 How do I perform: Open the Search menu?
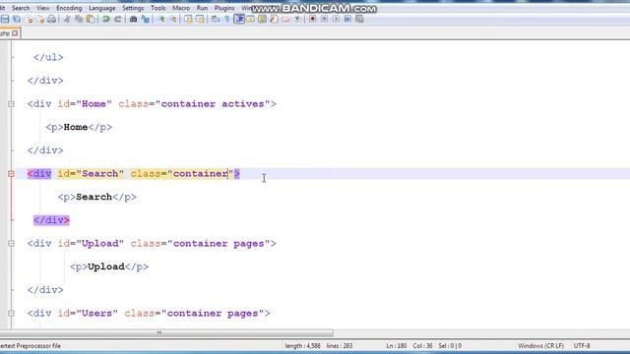21,8
